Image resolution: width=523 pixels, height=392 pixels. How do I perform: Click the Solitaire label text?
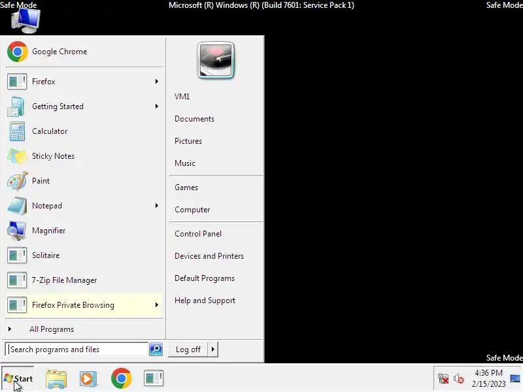[x=46, y=255]
